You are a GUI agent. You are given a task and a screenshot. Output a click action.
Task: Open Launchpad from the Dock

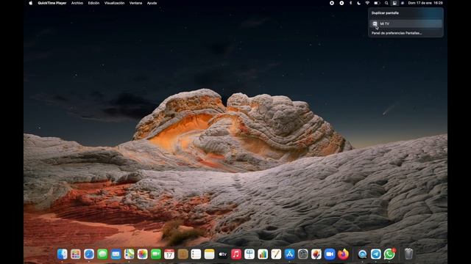pyautogui.click(x=76, y=254)
